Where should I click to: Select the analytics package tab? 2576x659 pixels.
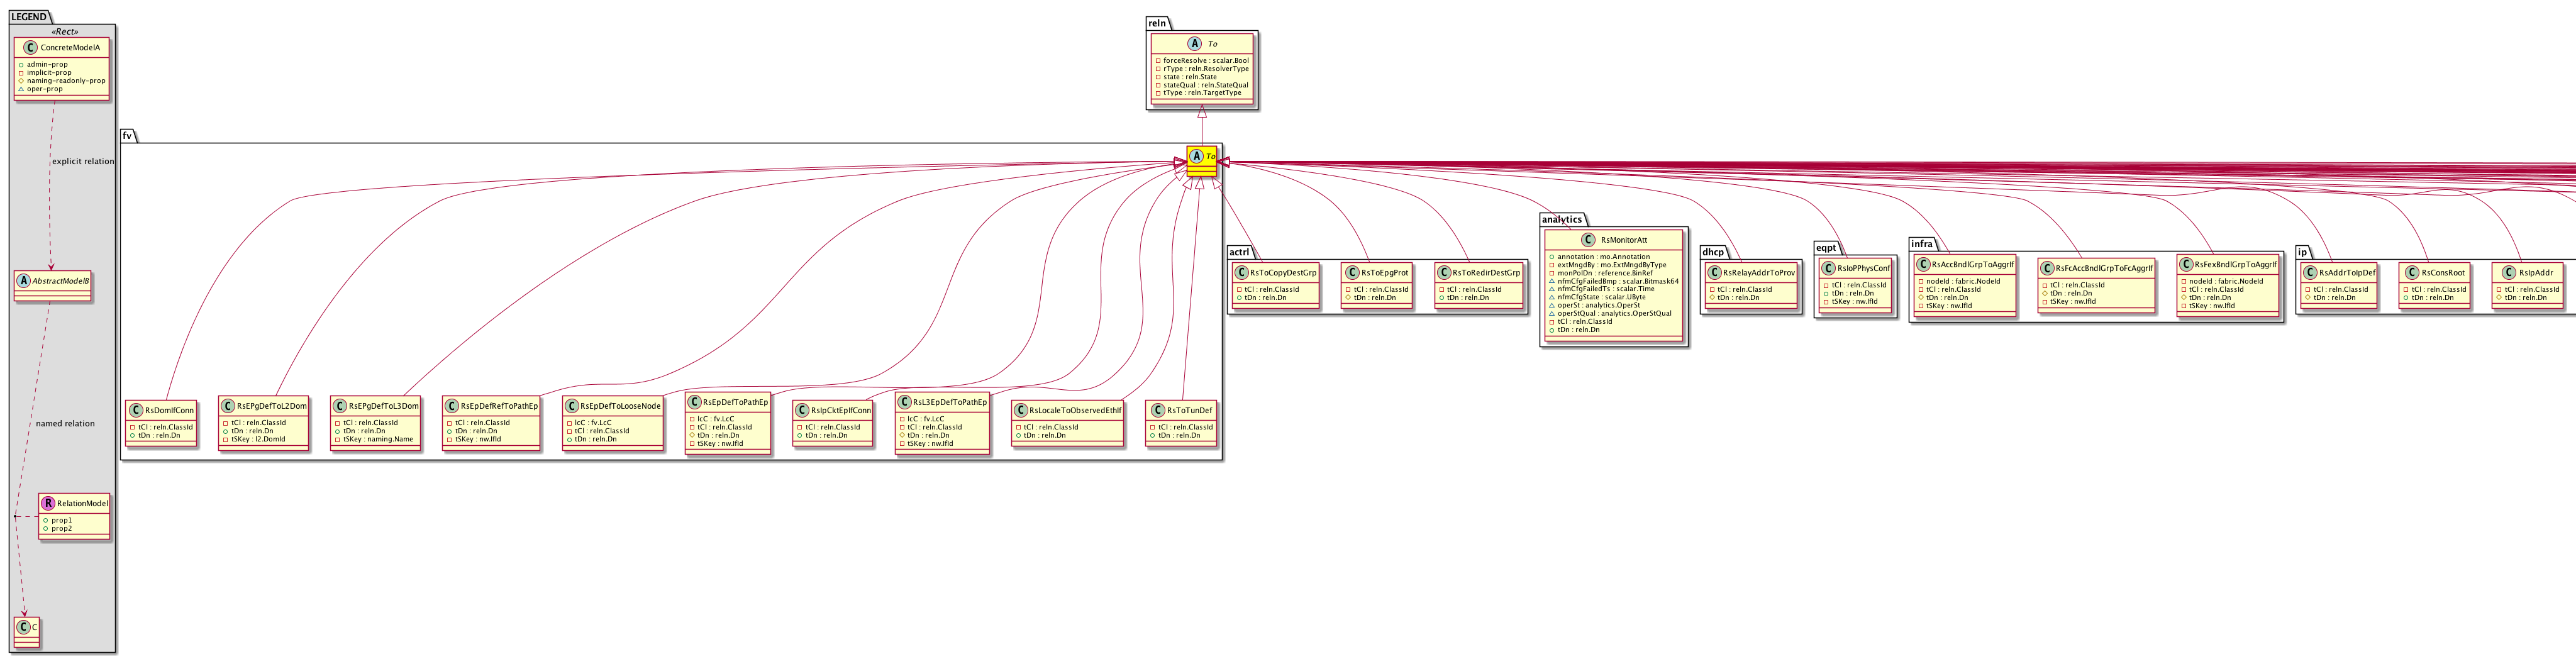[x=1561, y=220]
